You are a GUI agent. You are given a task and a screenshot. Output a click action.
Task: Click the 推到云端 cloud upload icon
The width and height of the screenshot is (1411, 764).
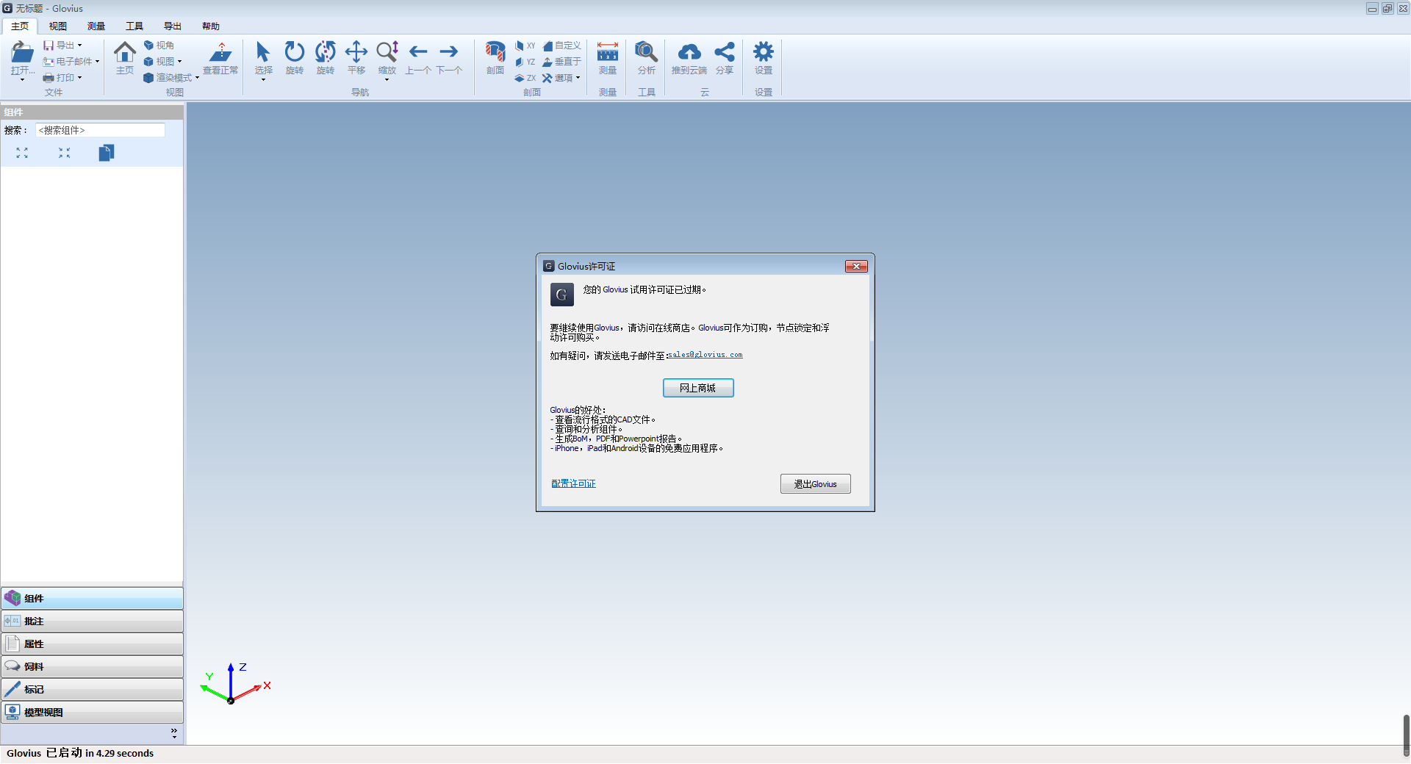click(689, 52)
